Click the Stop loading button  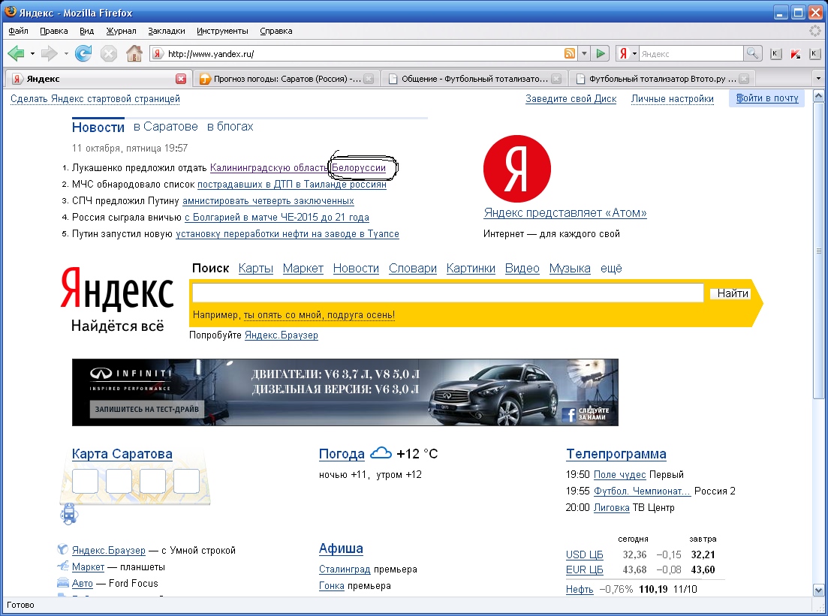(x=108, y=53)
